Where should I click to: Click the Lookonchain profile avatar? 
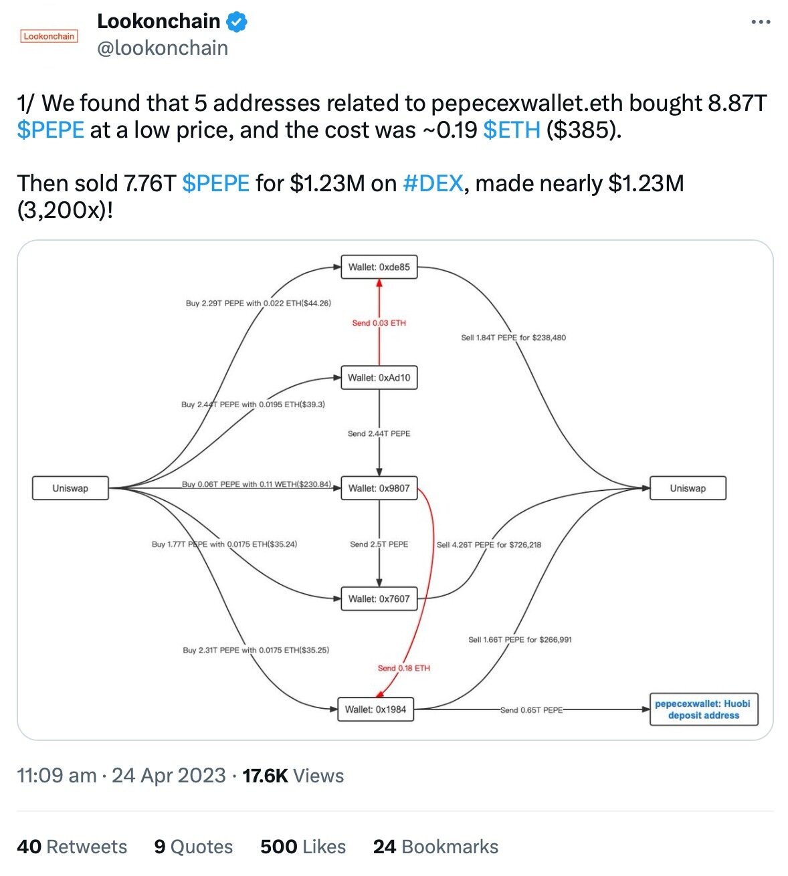[49, 36]
